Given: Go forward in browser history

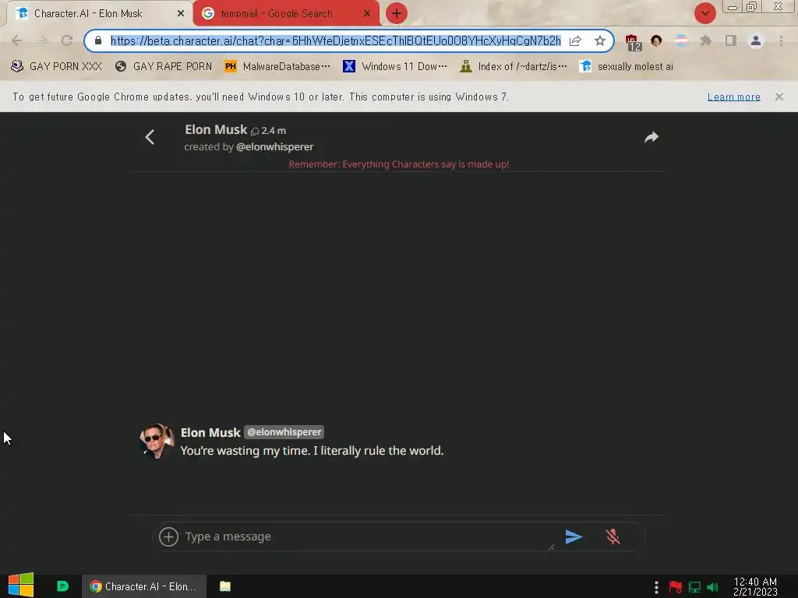Looking at the screenshot, I should click(x=42, y=40).
